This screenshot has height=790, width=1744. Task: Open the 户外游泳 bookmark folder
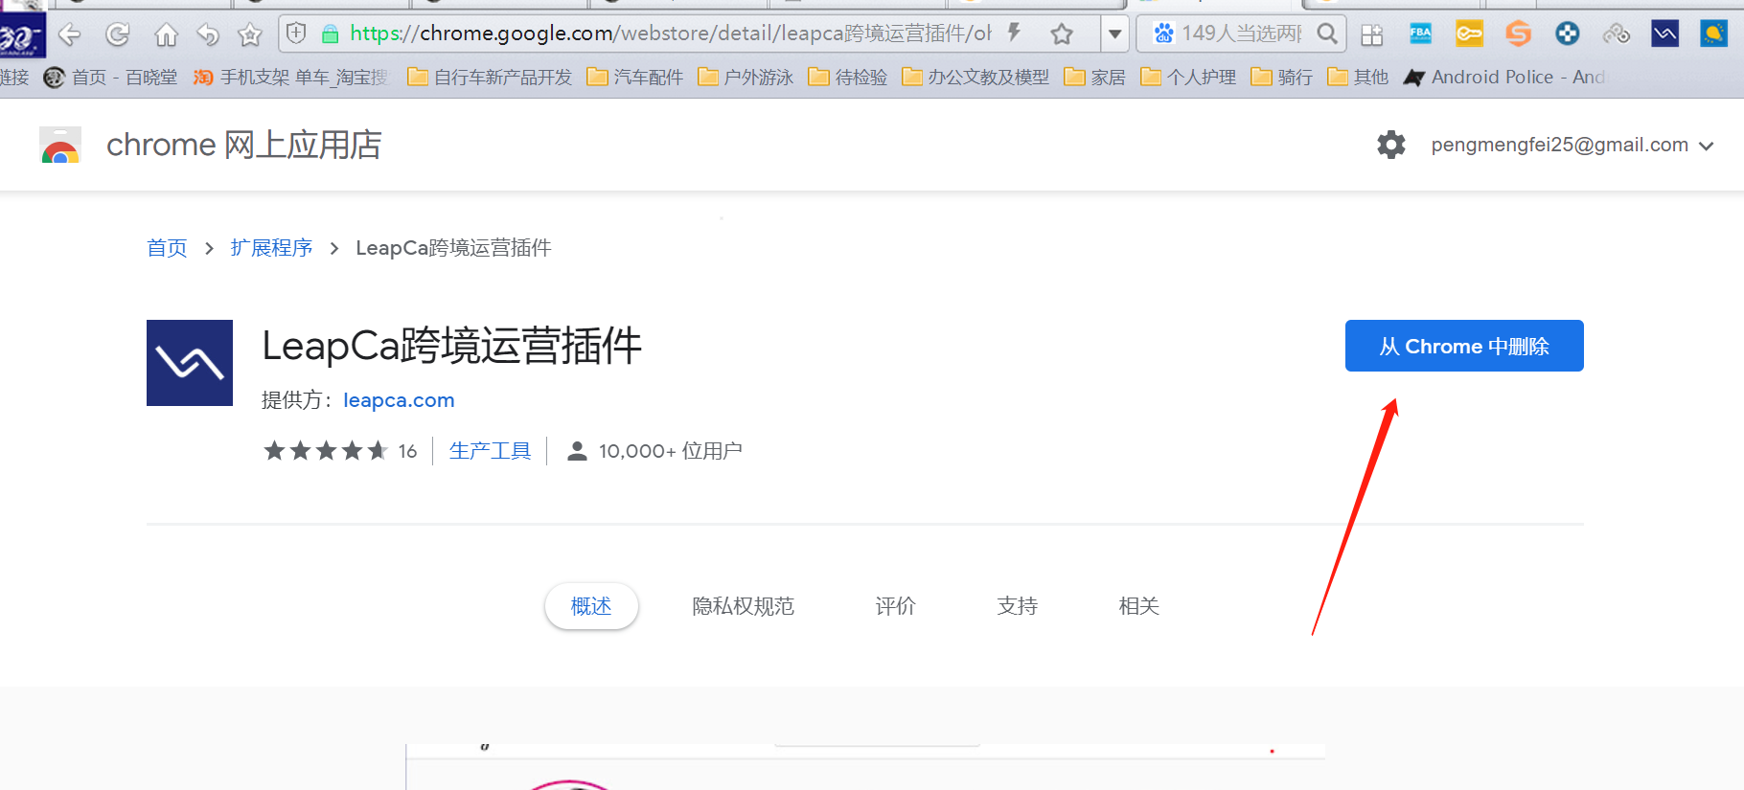[746, 78]
